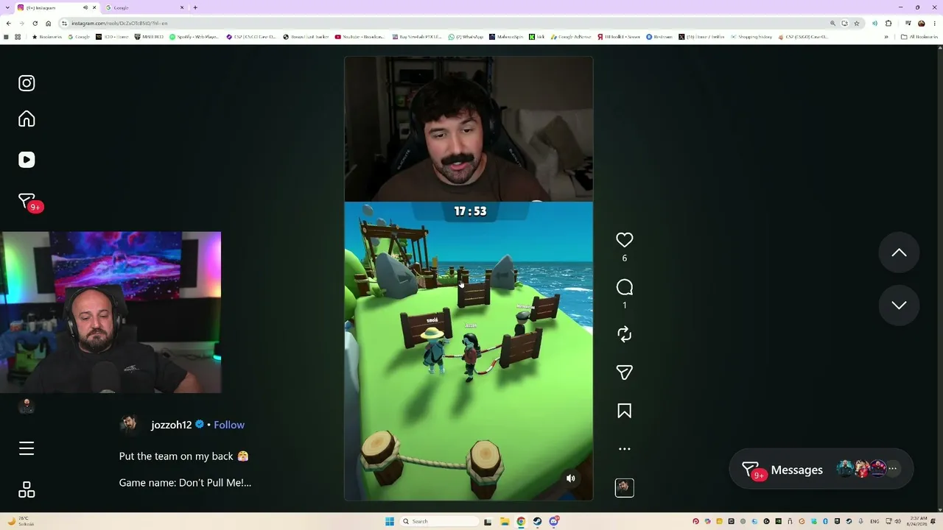Open the tab search dropdown arrow
The height and width of the screenshot is (530, 943).
[x=6, y=7]
